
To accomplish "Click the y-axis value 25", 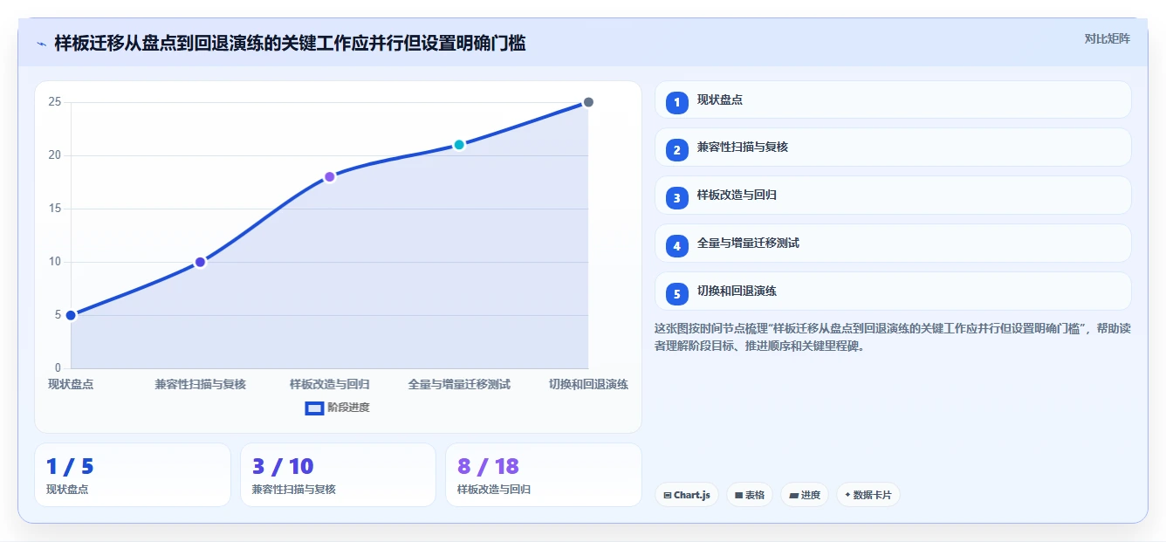I will click(x=55, y=102).
